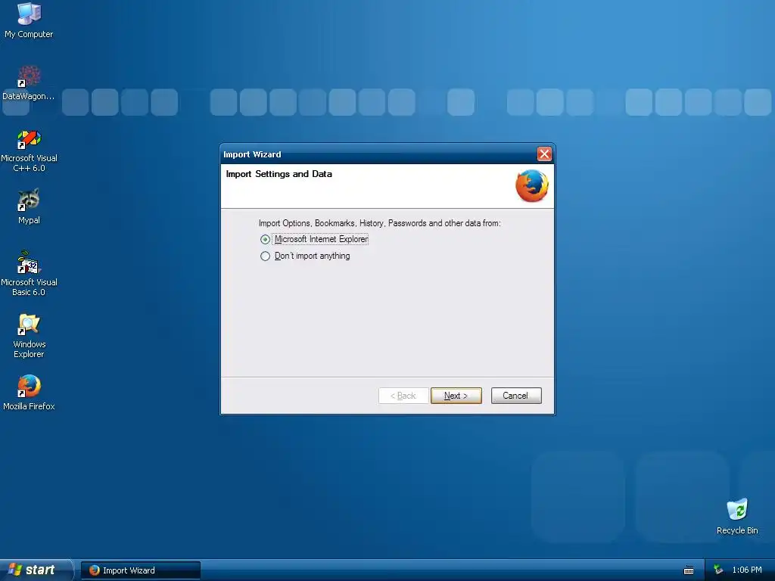Click the Import Wizard taskbar button
Viewport: 775px width, 581px height.
pyautogui.click(x=141, y=570)
